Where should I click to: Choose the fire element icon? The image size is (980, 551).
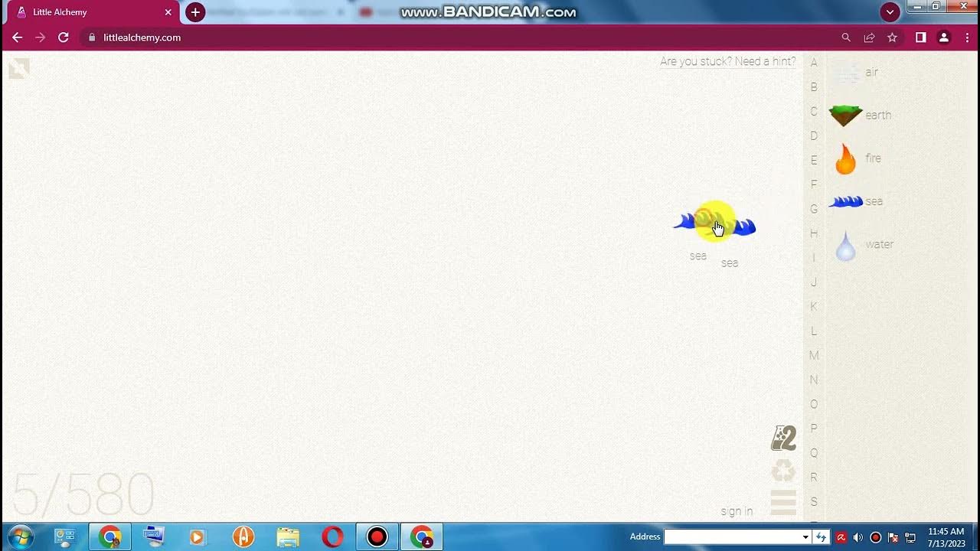click(x=846, y=158)
